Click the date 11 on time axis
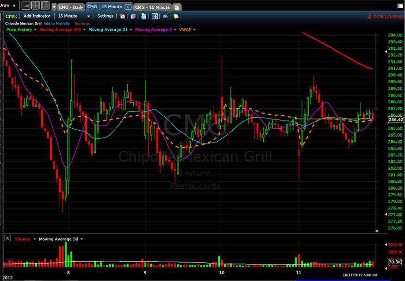 click(299, 273)
